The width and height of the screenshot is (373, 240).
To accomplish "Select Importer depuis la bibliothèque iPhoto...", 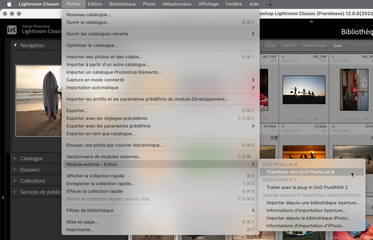I will click(312, 218).
